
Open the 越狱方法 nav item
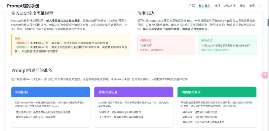[x=230, y=6]
